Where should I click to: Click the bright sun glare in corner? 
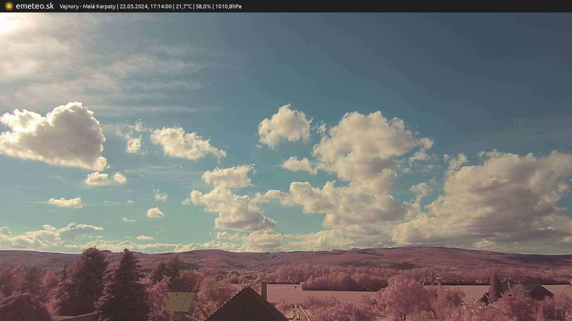(7, 22)
